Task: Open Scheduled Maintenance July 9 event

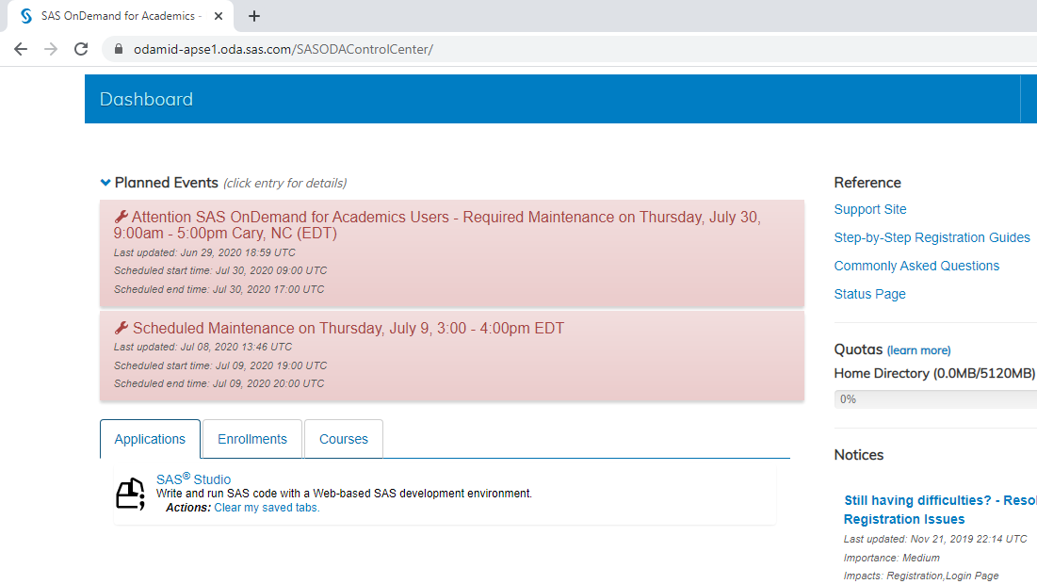Action: tap(348, 328)
